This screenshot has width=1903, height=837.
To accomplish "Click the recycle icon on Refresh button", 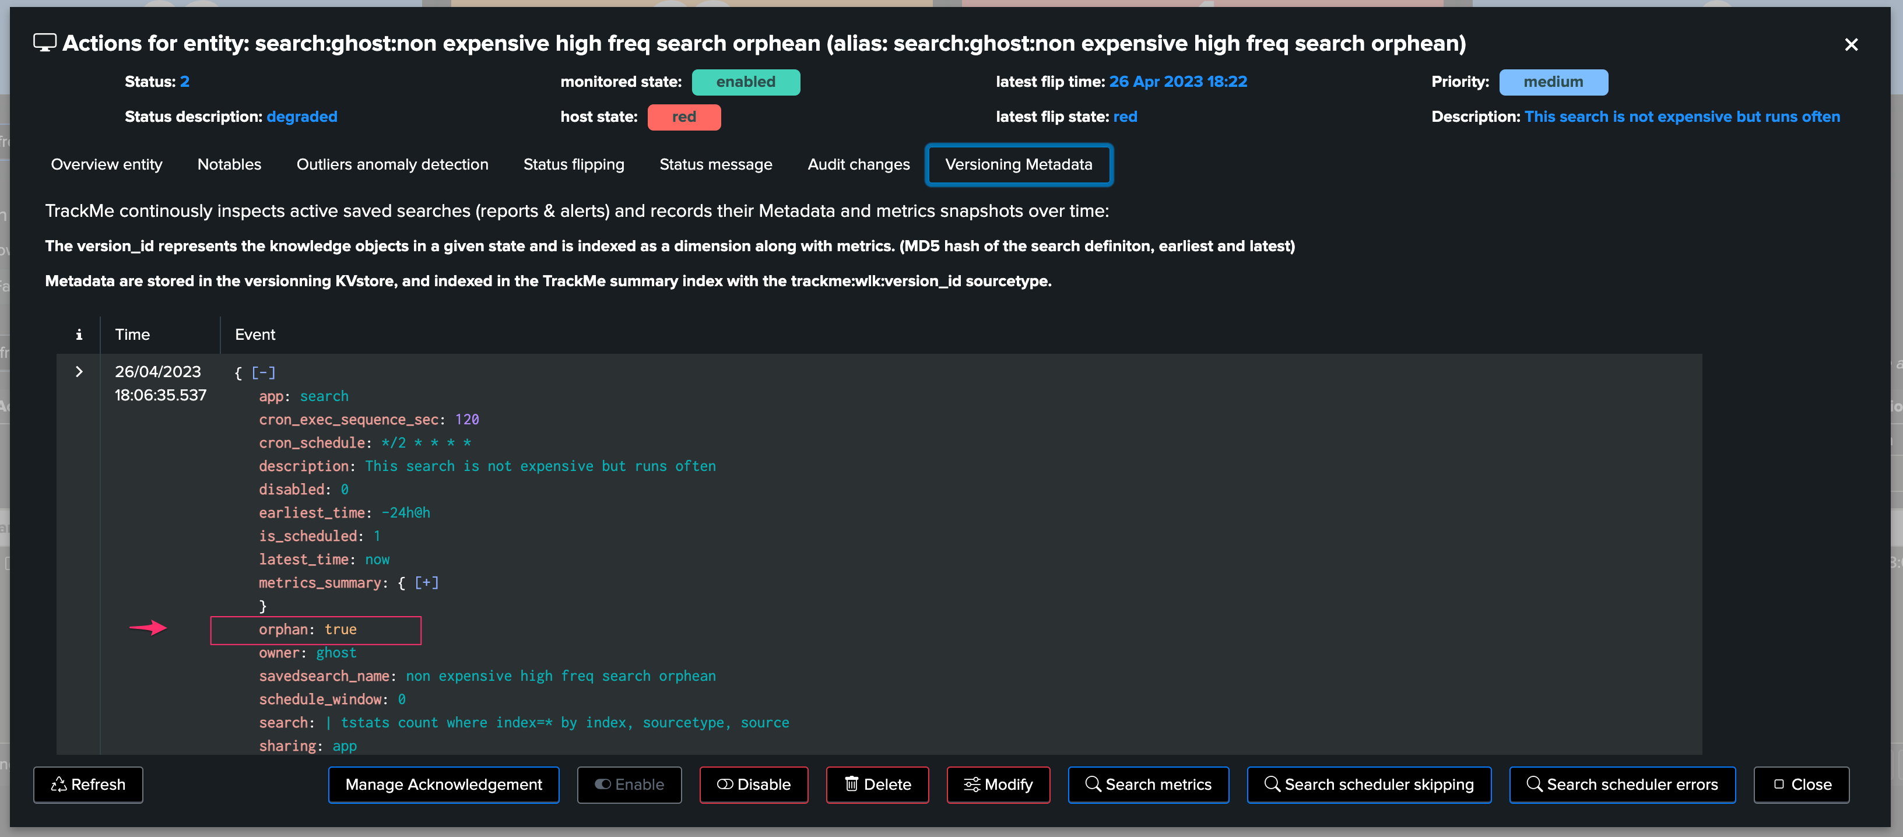I will click(x=58, y=785).
